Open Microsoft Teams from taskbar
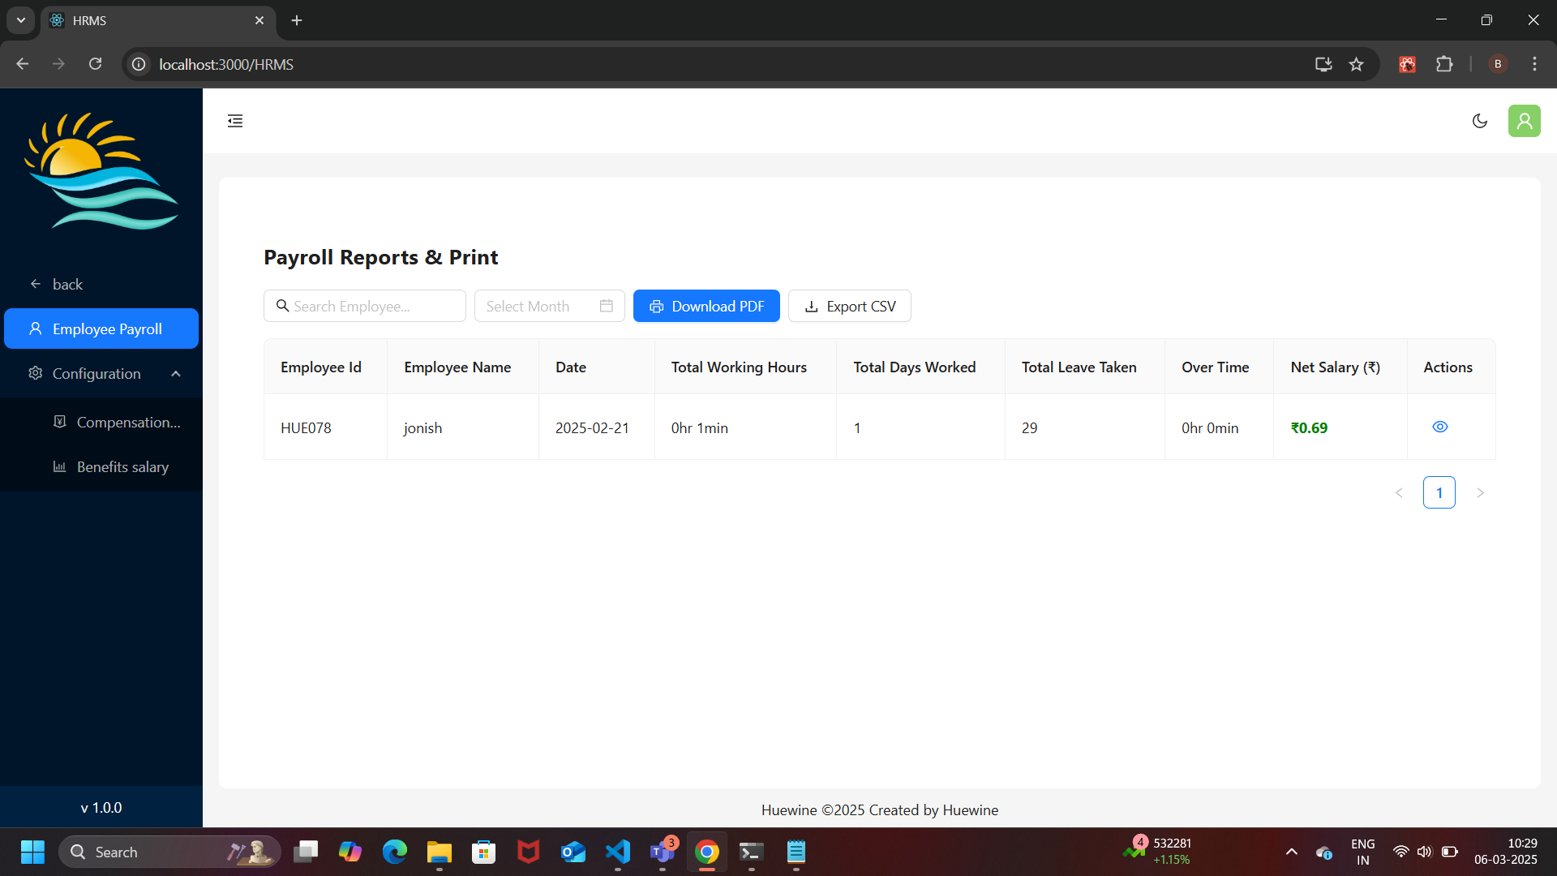Screen dimensions: 1557x876 tap(663, 852)
